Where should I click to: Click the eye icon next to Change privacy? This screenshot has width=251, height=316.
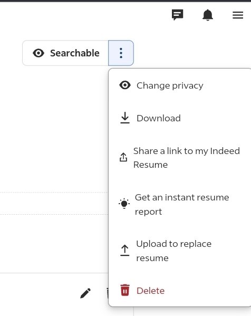tap(125, 85)
